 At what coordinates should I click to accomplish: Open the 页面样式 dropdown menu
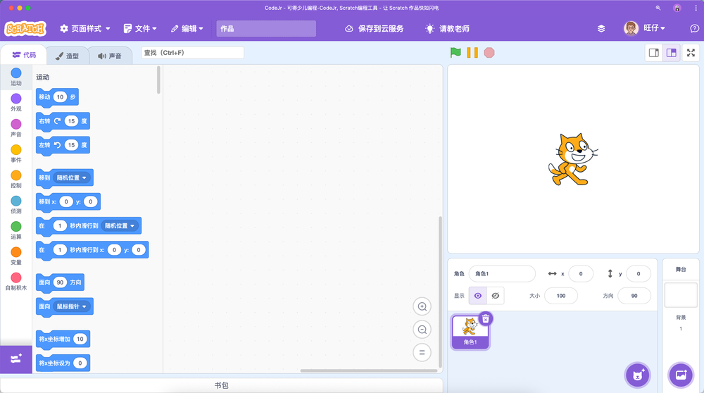pos(85,29)
